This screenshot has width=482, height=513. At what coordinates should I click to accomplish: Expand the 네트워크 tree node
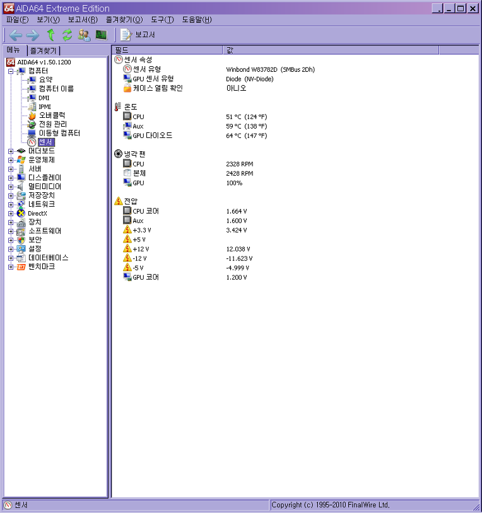point(11,204)
